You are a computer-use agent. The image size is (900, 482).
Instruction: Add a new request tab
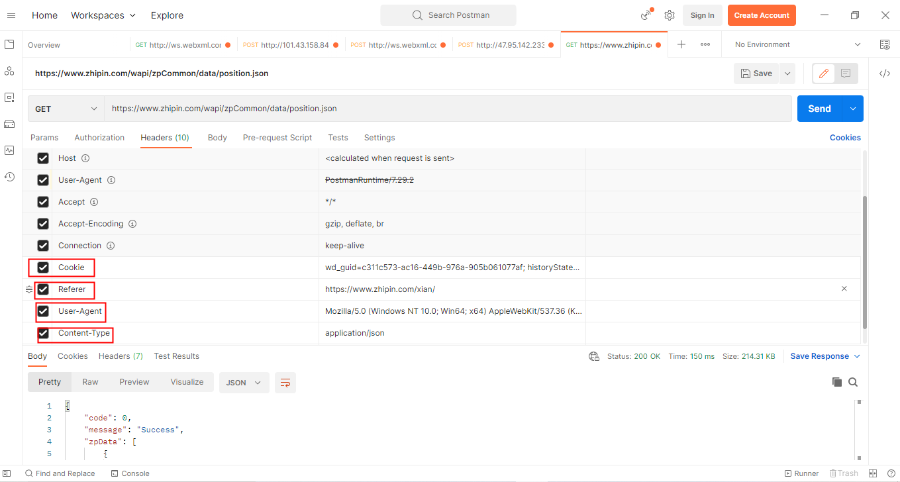pyautogui.click(x=681, y=44)
